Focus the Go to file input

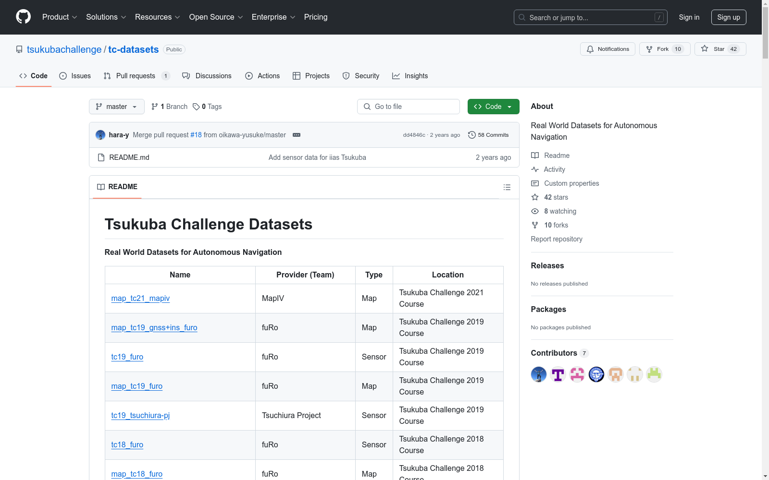coord(409,107)
